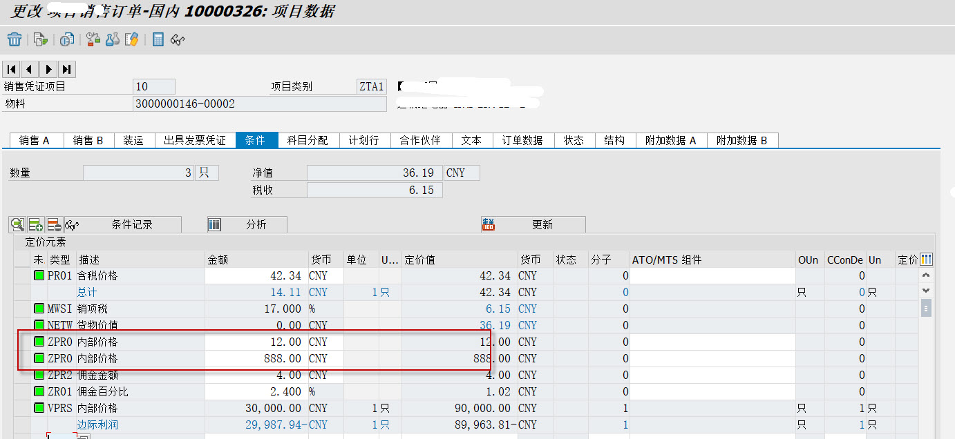Insert a condition row with the green plus icon
Image resolution: width=955 pixels, height=439 pixels.
[x=34, y=224]
